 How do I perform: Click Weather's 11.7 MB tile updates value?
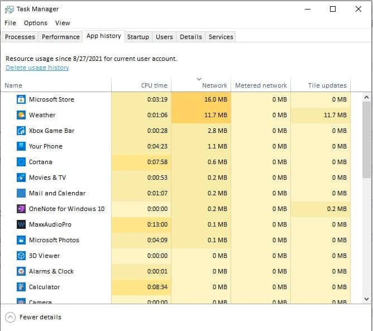(335, 115)
